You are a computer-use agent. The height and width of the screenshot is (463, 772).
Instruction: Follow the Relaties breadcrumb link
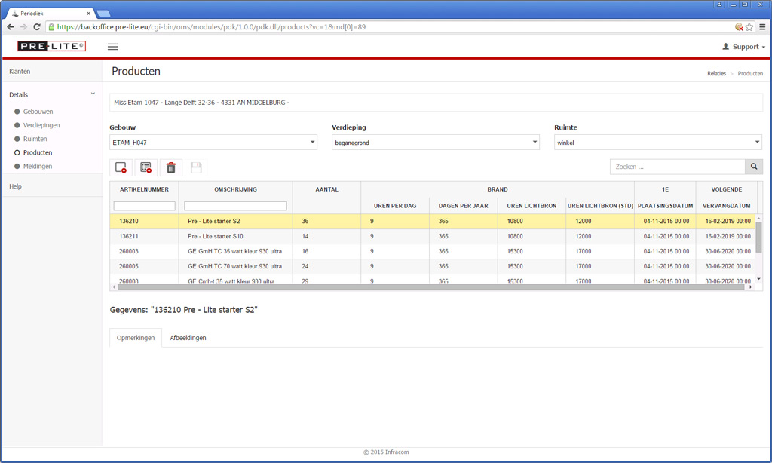[x=716, y=73]
